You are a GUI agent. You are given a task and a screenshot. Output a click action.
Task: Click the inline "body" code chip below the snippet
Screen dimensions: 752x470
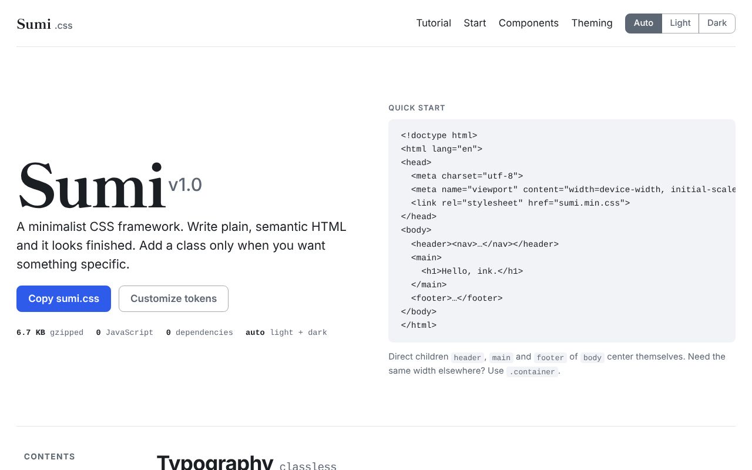pos(592,357)
